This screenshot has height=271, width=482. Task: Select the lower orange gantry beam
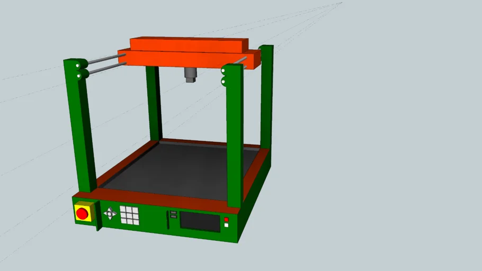(x=190, y=59)
